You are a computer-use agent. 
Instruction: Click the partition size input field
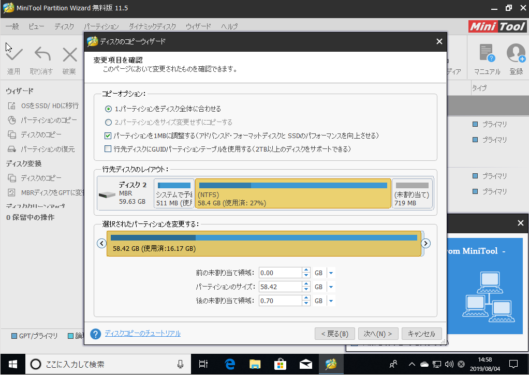[280, 287]
